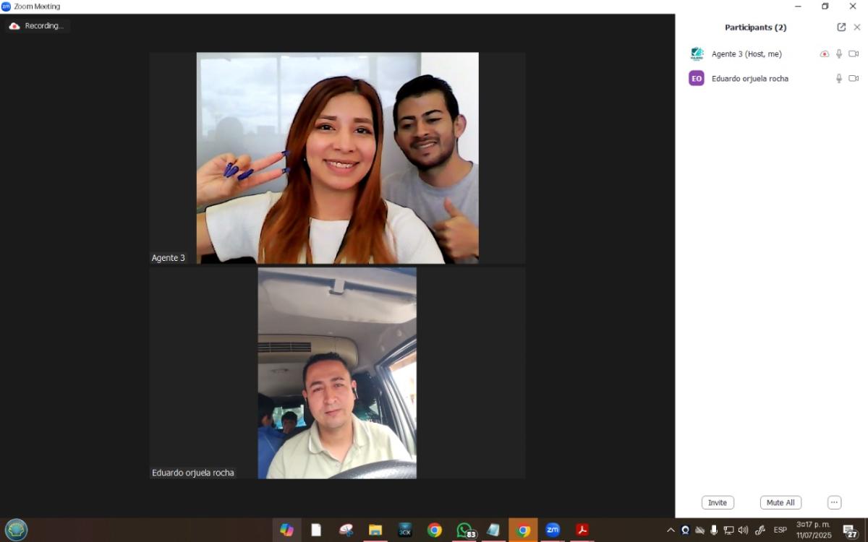Click the cloud recording icon beside Agente 3
This screenshot has height=542, width=868.
(824, 54)
